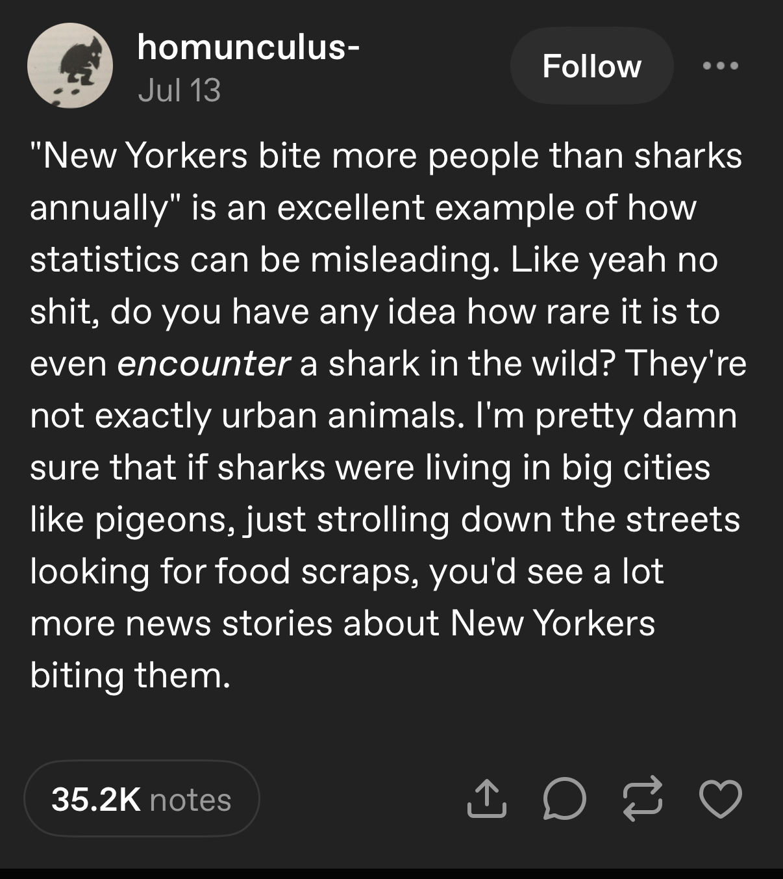
Task: Click the word "annually" in the quote
Action: (99, 208)
